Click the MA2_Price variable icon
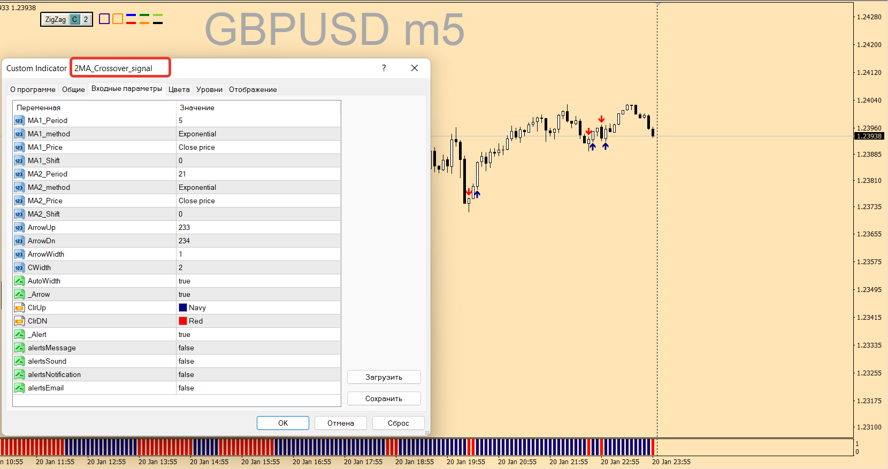 click(19, 201)
